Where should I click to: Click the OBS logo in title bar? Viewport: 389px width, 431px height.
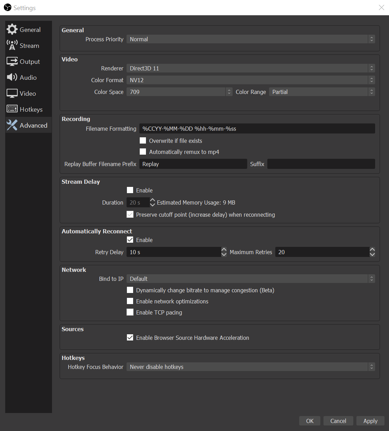pos(8,8)
